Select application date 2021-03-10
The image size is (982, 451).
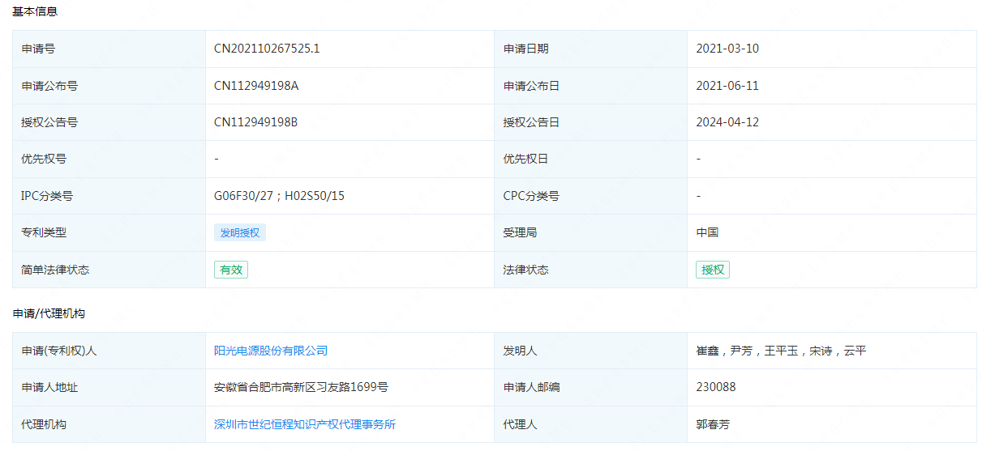[727, 49]
